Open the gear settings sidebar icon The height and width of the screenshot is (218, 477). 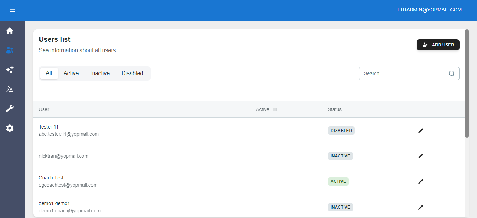click(x=10, y=128)
